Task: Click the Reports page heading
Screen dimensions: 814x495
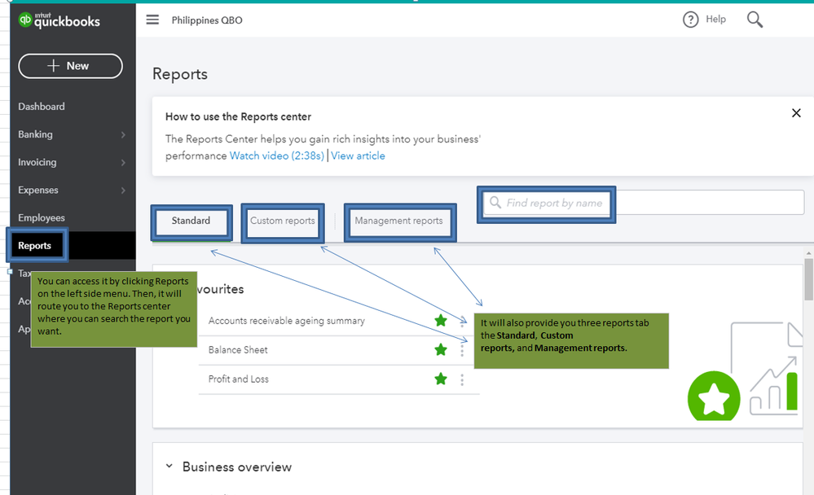Action: tap(180, 74)
